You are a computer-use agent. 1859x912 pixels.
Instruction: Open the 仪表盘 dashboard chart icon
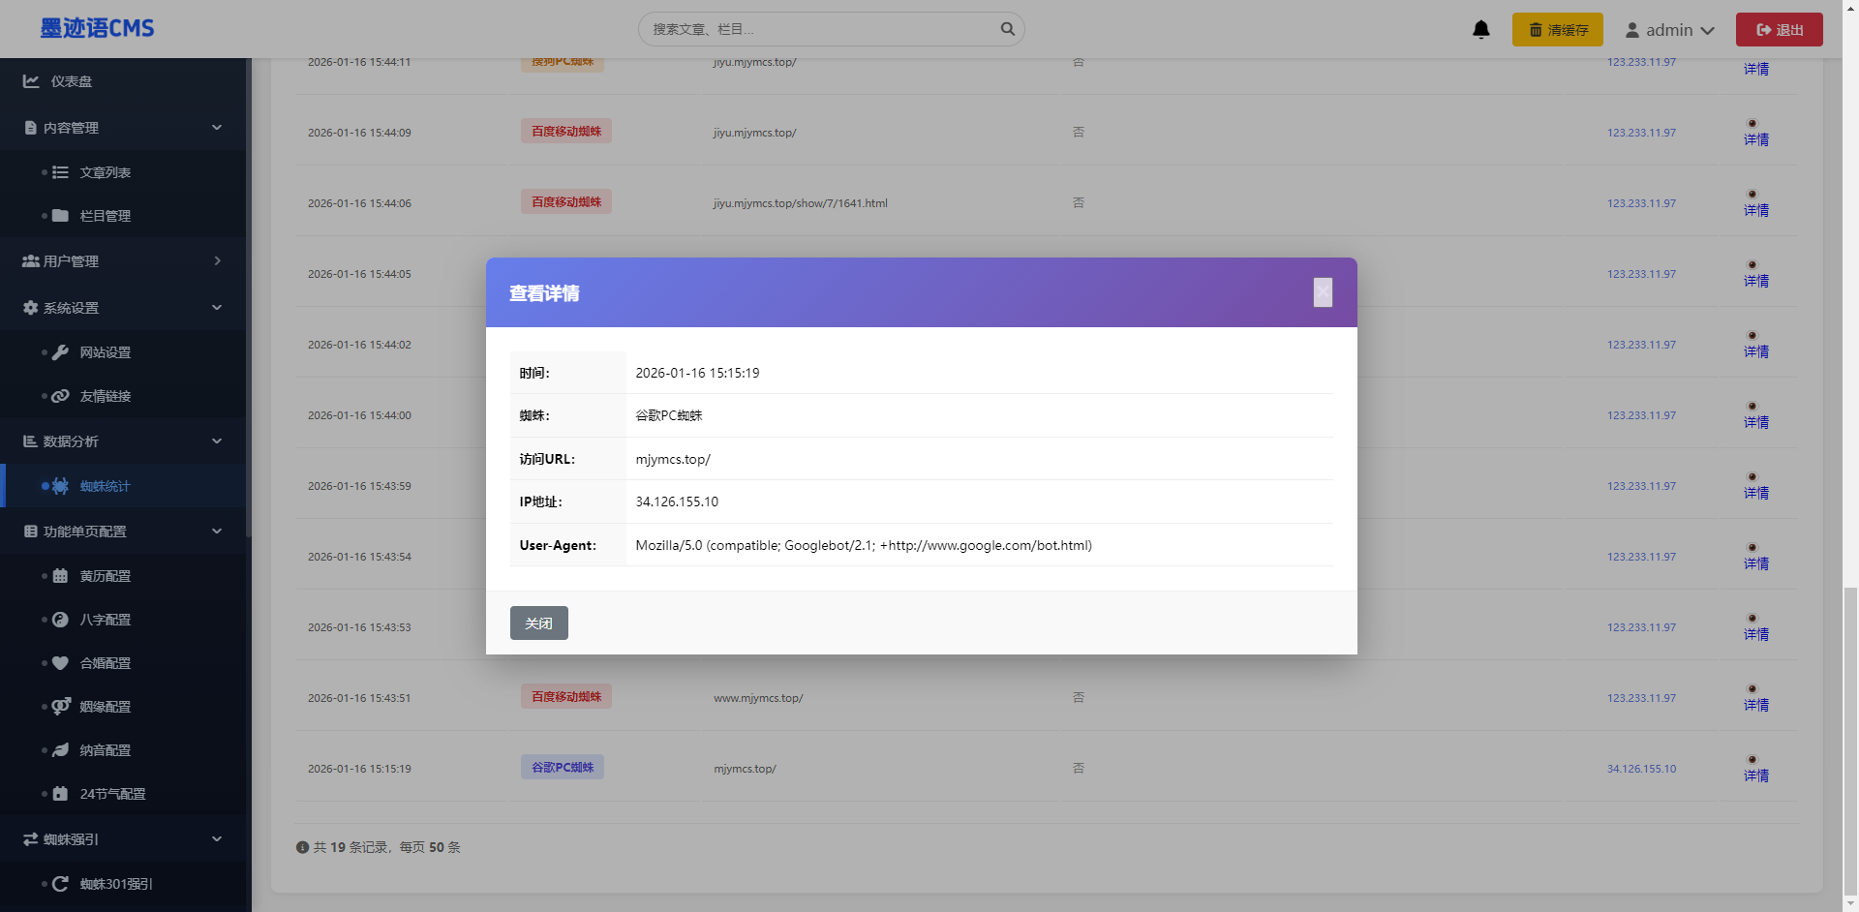click(32, 81)
